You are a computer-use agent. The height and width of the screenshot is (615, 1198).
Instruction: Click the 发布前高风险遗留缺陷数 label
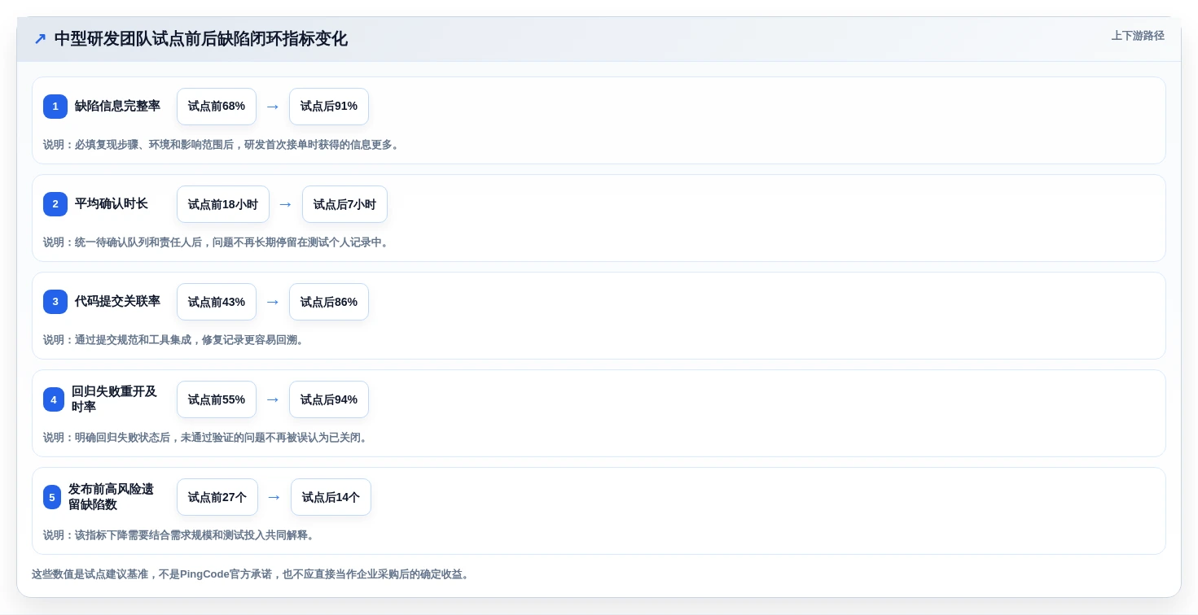click(111, 496)
